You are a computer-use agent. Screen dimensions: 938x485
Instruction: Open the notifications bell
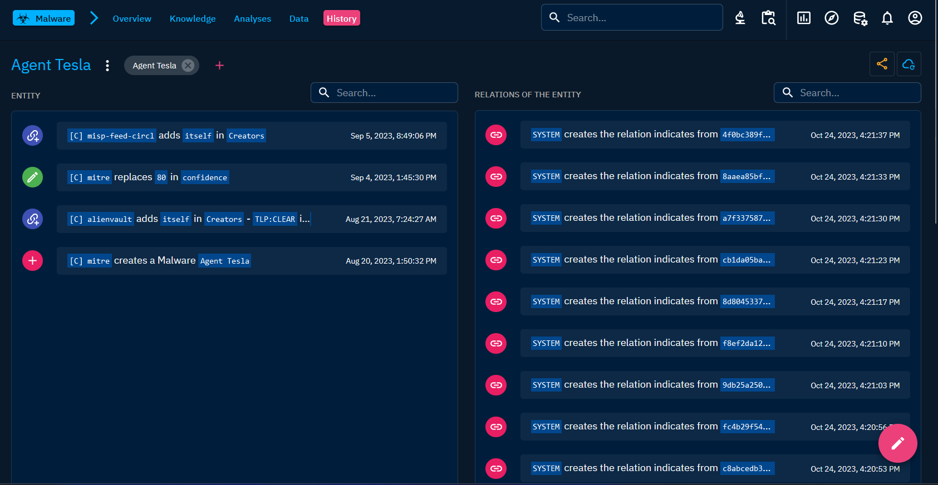pyautogui.click(x=887, y=18)
